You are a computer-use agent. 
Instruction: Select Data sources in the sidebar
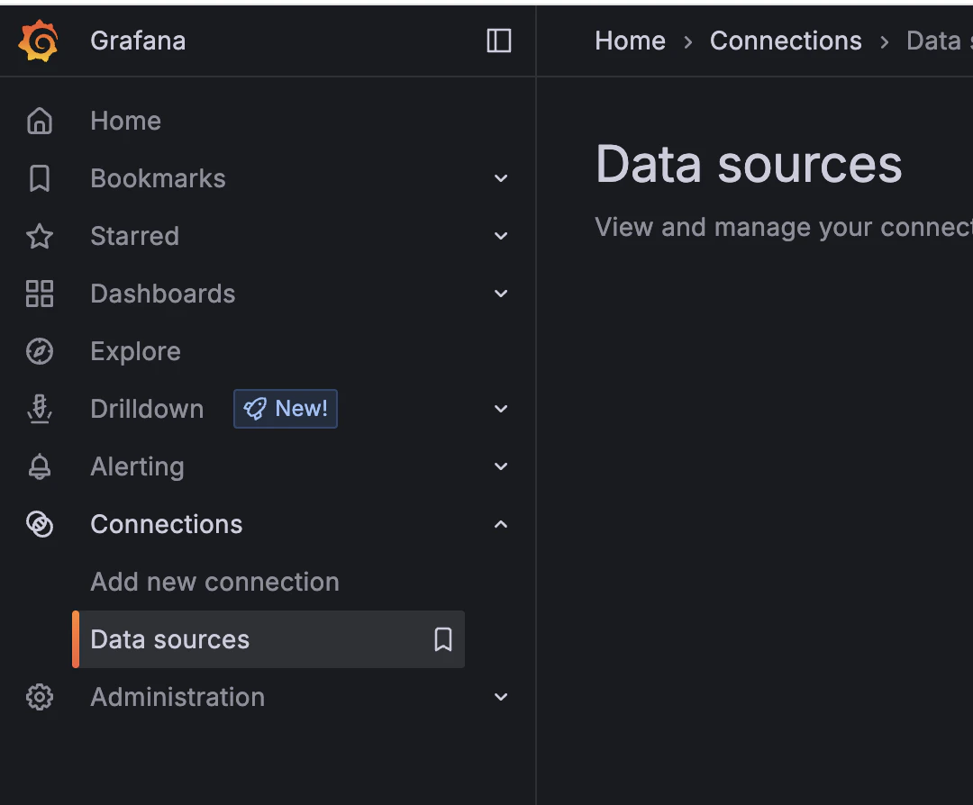point(170,639)
